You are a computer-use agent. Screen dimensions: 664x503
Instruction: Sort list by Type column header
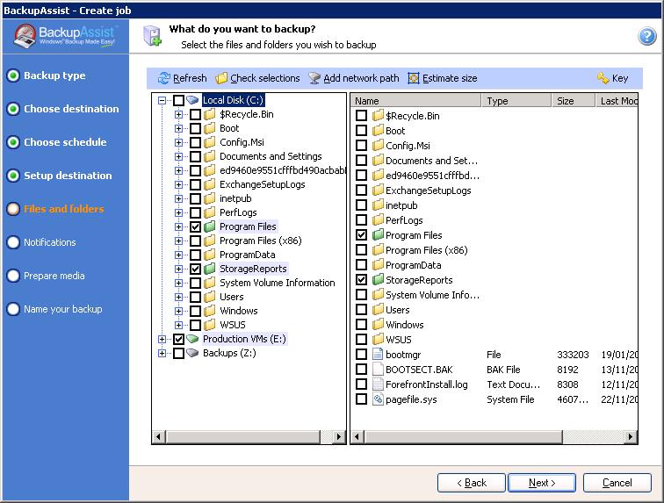point(516,101)
